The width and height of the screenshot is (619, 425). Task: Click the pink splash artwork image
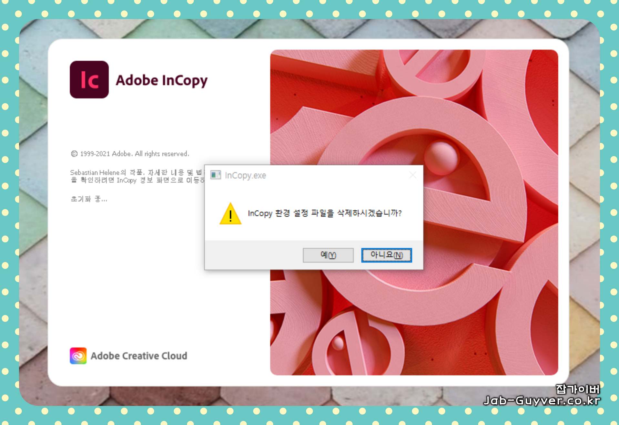click(x=414, y=212)
